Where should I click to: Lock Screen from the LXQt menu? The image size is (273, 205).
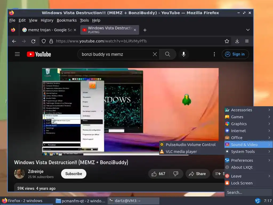(248, 183)
